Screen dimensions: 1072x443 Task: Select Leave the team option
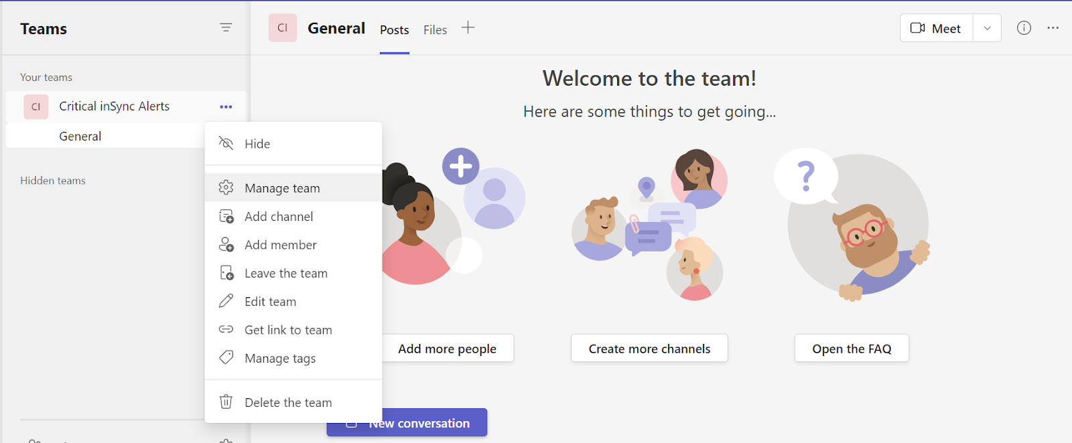tap(293, 273)
